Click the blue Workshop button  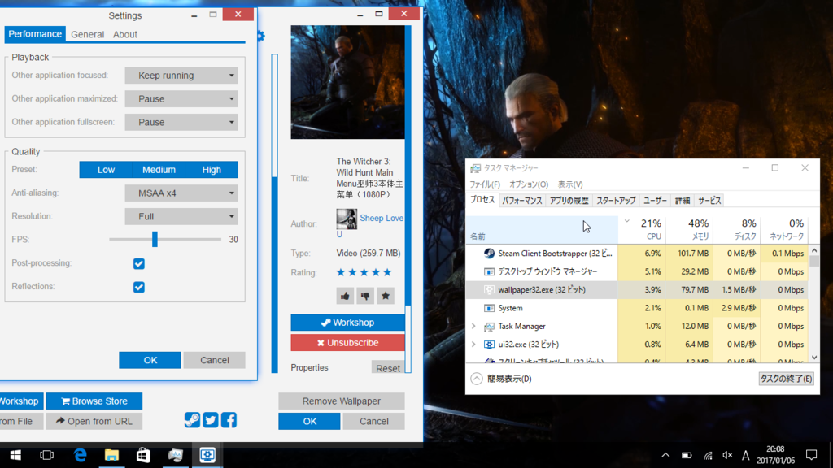point(347,323)
